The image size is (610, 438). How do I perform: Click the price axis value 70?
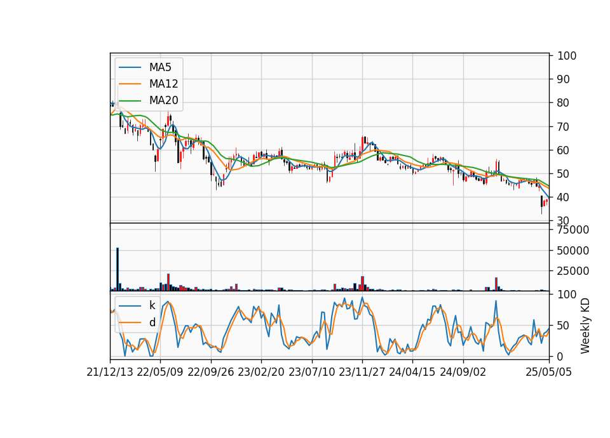point(564,127)
